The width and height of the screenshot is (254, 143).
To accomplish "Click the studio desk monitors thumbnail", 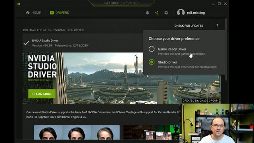I will 152,132.
